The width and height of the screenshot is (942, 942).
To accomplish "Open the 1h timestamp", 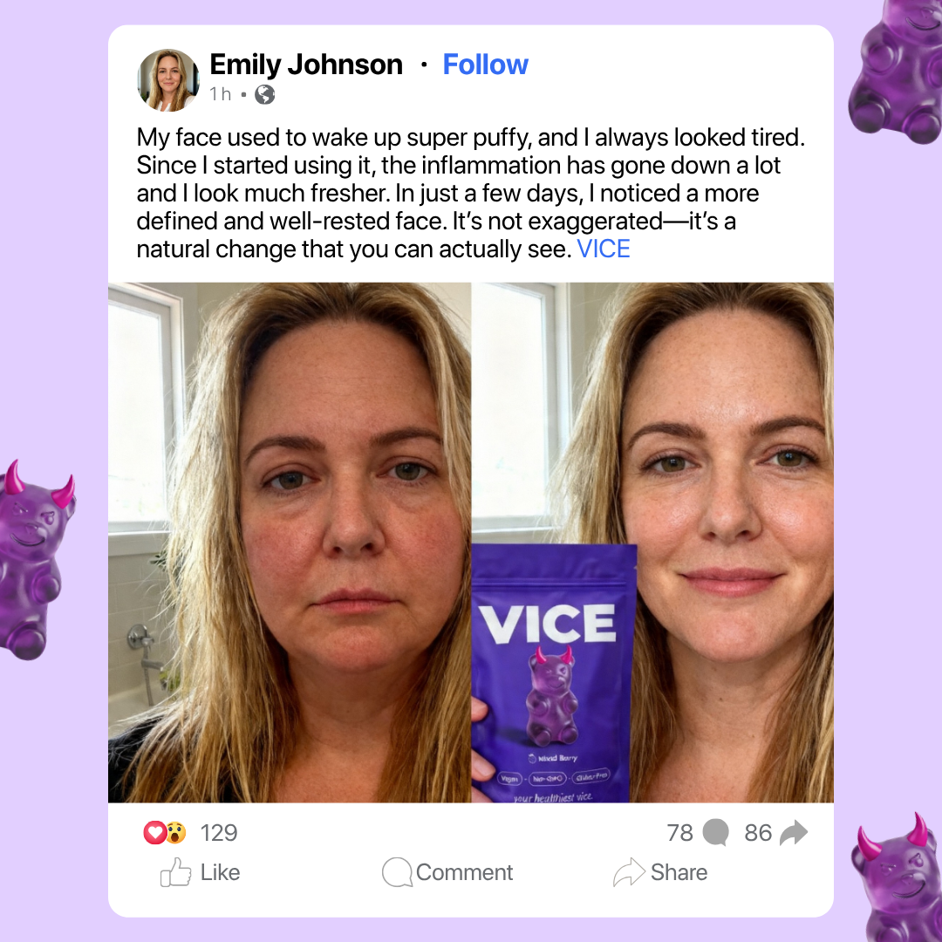I will pos(220,94).
